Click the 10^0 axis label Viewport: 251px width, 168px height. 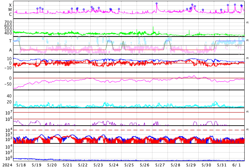point(9,158)
